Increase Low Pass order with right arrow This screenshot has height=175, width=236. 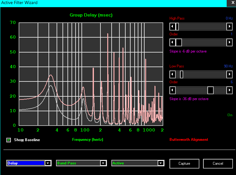click(229, 90)
